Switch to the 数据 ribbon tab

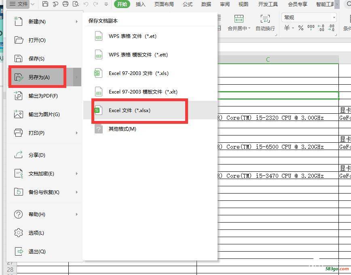click(206, 4)
